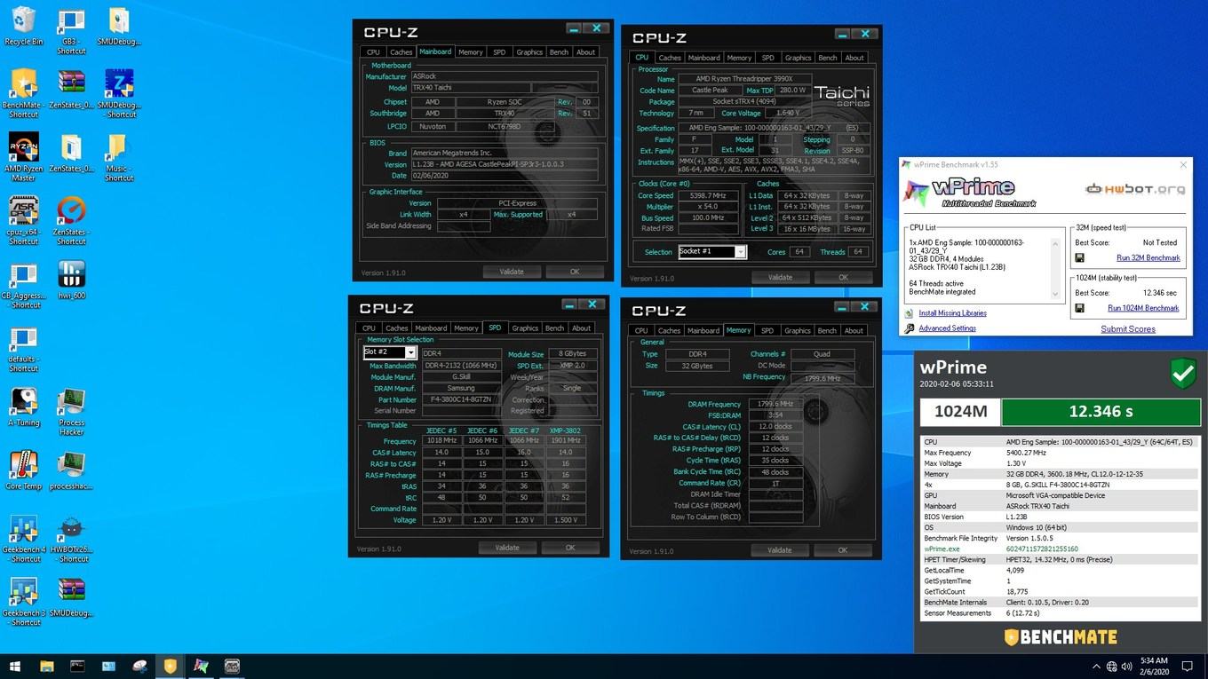Open the Music Shortcut folder icon

118,157
